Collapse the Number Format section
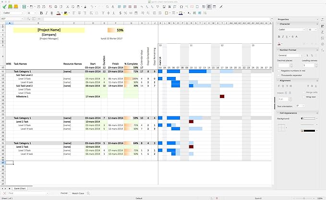Screen dimensions: 326x200 click(x=278, y=50)
